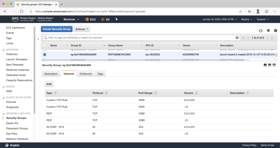The height and width of the screenshot is (148, 280).
Task: Click the tag and keyword filter search box
Action: 139,37
